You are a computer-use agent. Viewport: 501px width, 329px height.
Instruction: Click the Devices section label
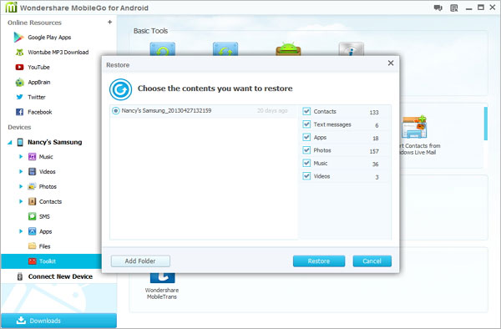pos(19,127)
